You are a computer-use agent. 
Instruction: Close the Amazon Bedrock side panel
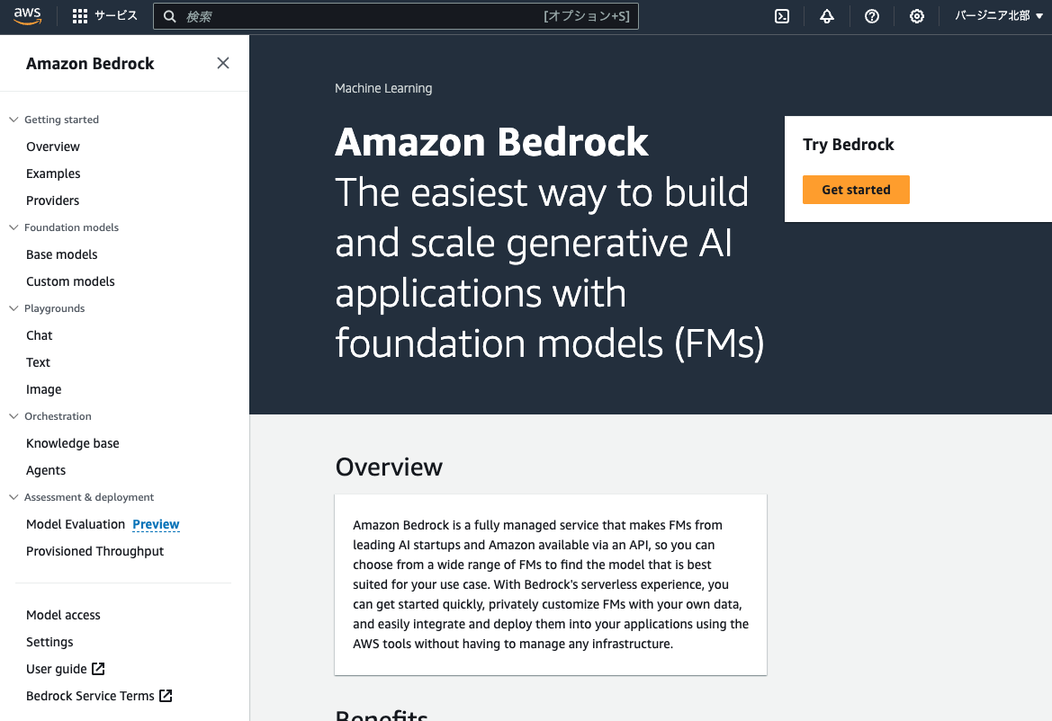(x=223, y=63)
